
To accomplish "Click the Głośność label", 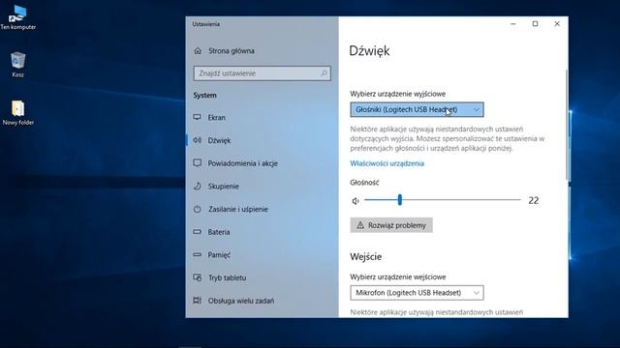I will click(364, 183).
